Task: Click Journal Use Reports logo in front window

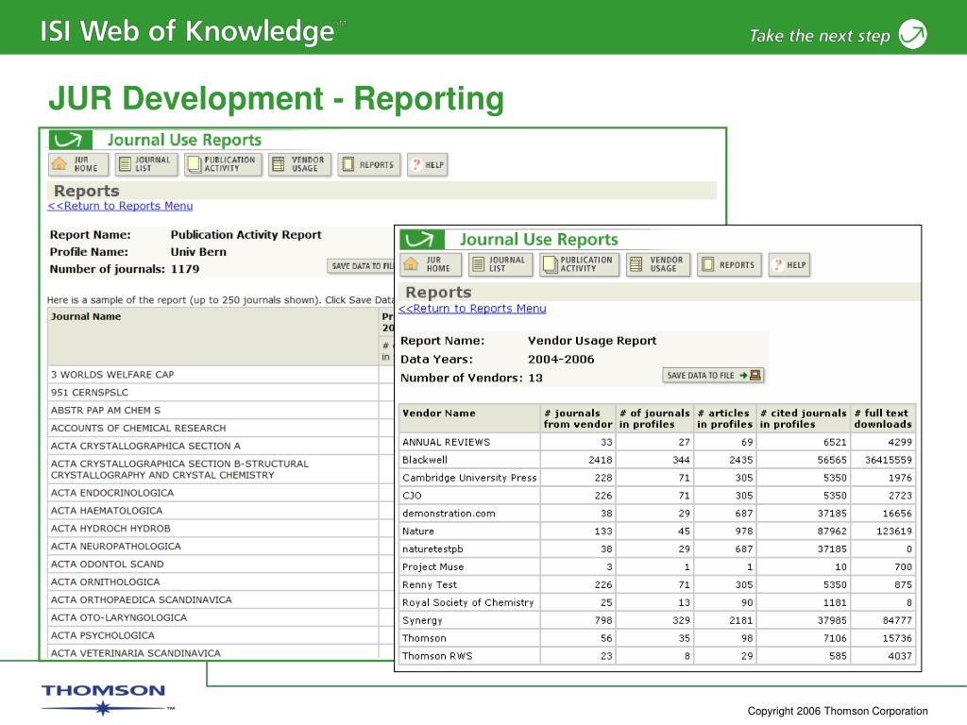Action: 422,239
